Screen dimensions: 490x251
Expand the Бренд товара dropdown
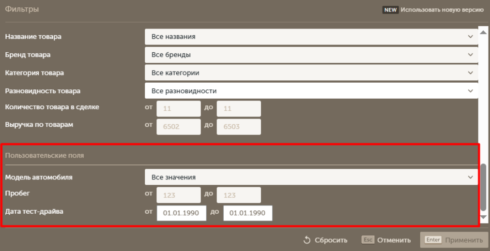click(x=311, y=55)
